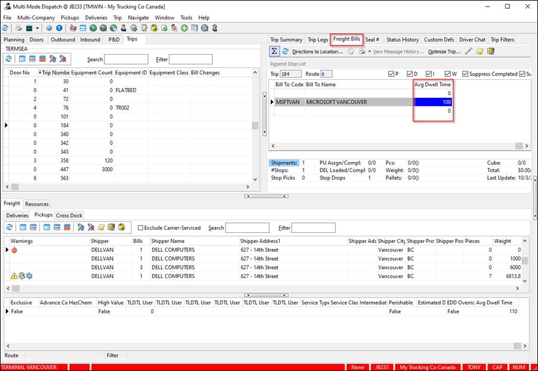Image resolution: width=538 pixels, height=371 pixels.
Task: Click the clear-filter icon with red X in Trips toolbar
Action: tap(64, 59)
